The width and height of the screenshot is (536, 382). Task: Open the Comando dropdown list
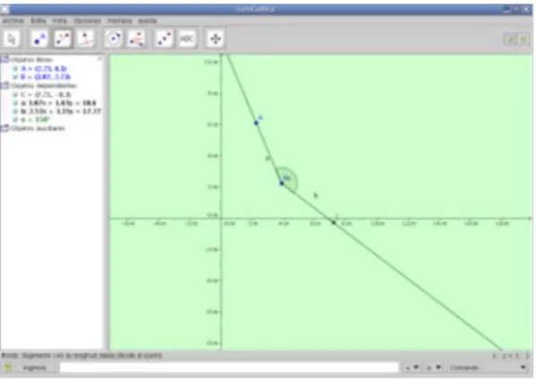488,368
